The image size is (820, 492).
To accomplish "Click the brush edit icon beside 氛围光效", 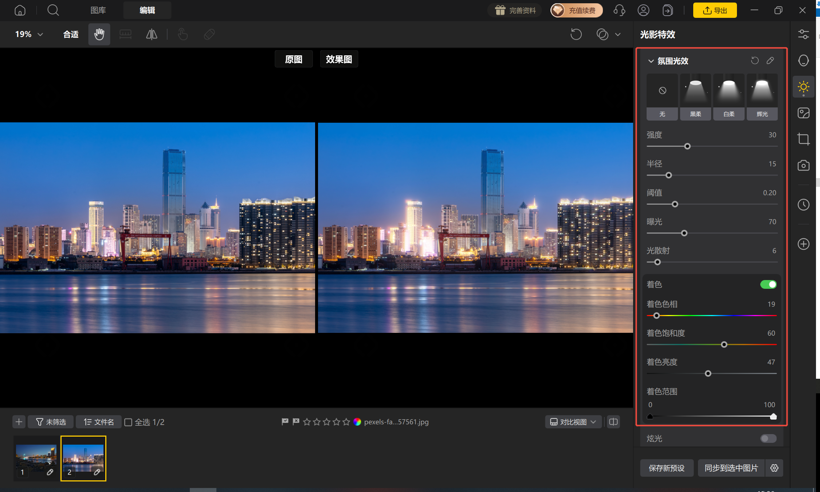I will pos(770,60).
